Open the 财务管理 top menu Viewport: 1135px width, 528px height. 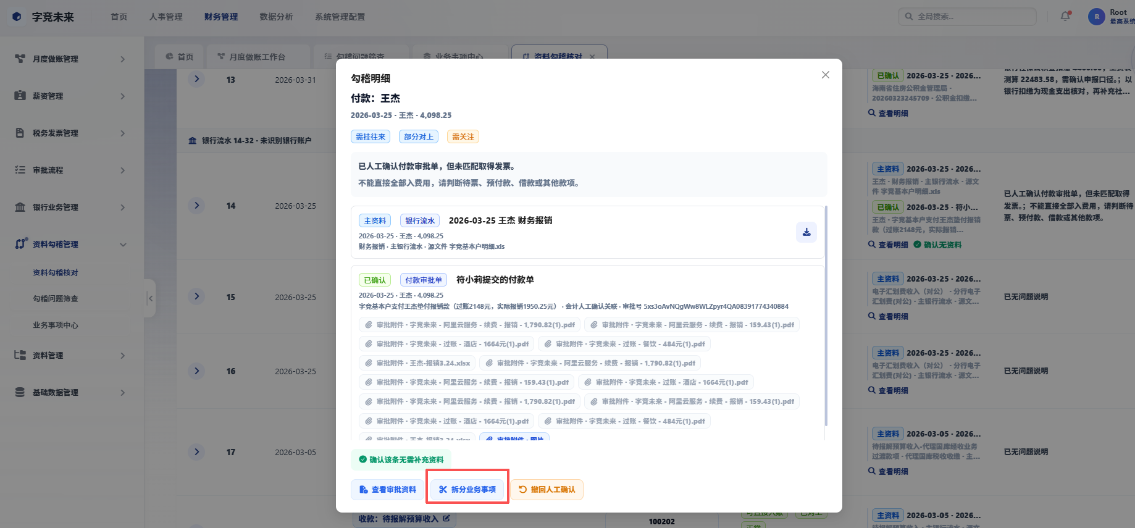coord(221,17)
